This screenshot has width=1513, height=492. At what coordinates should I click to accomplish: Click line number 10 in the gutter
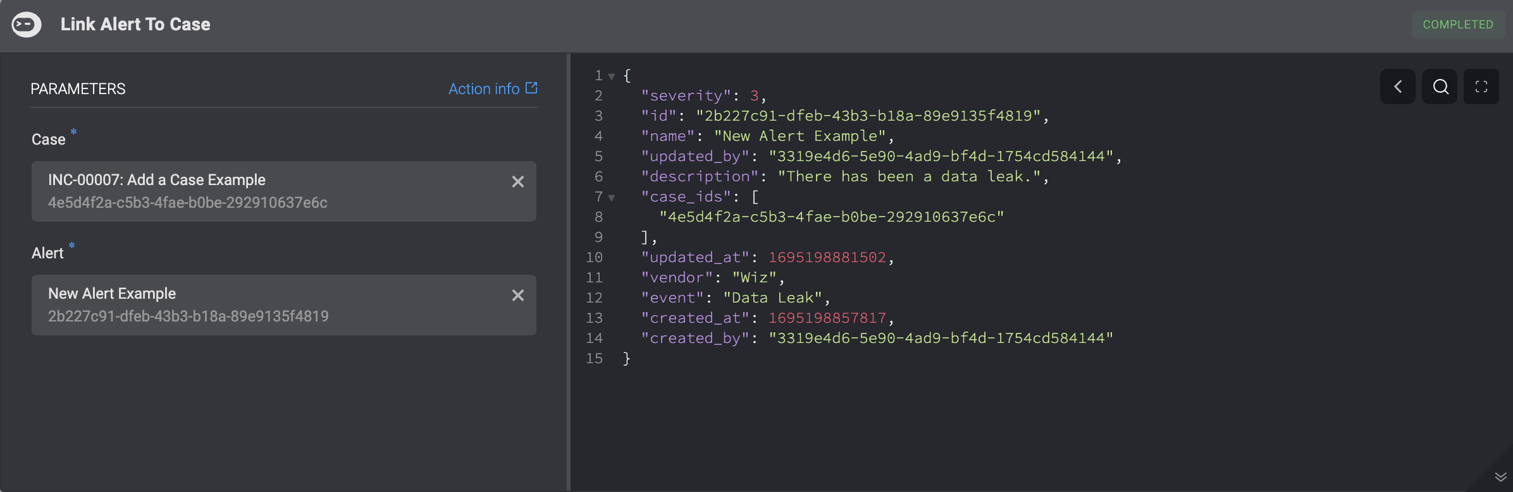click(594, 257)
